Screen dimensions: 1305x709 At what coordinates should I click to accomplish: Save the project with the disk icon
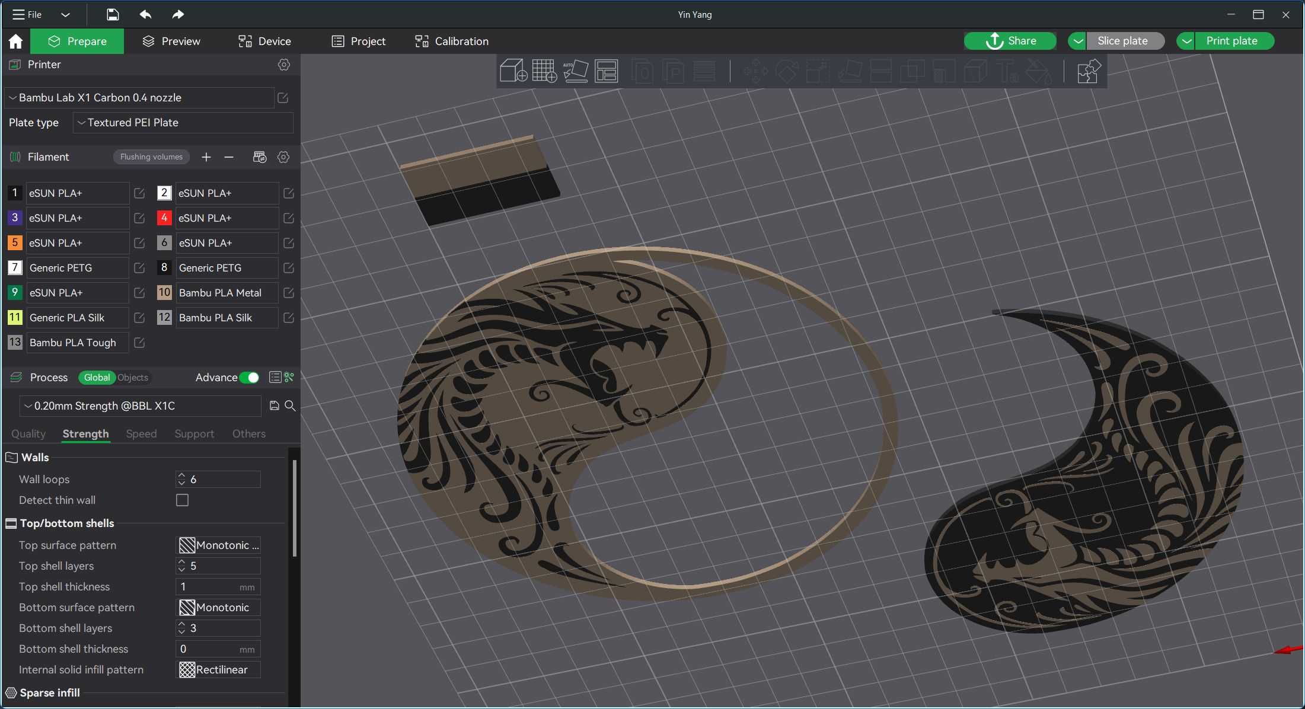(113, 15)
